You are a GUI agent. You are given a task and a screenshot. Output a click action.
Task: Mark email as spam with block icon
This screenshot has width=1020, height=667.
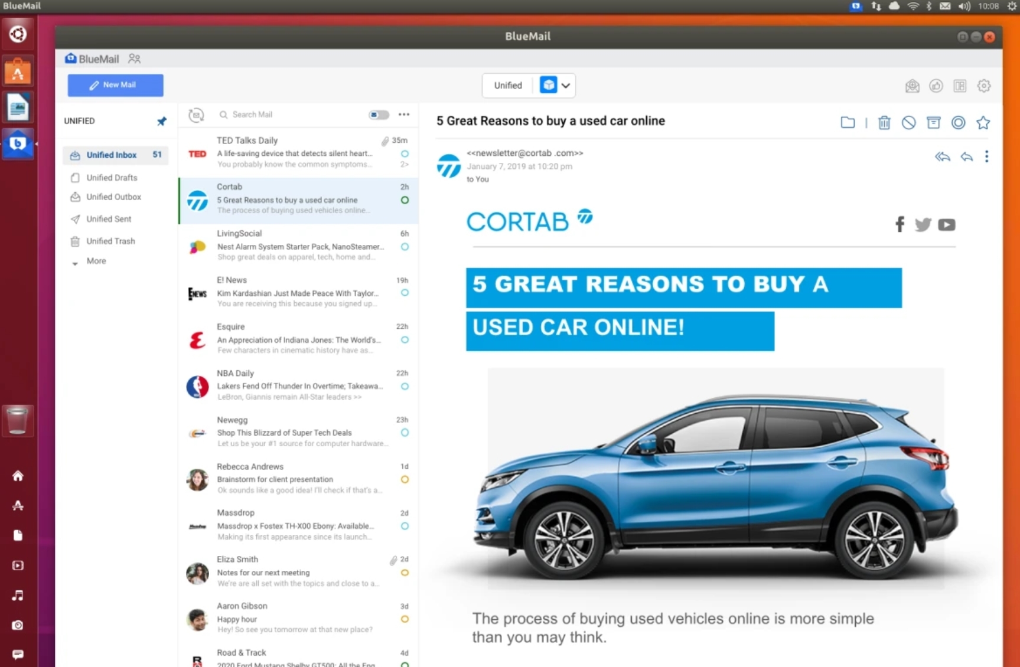(908, 123)
